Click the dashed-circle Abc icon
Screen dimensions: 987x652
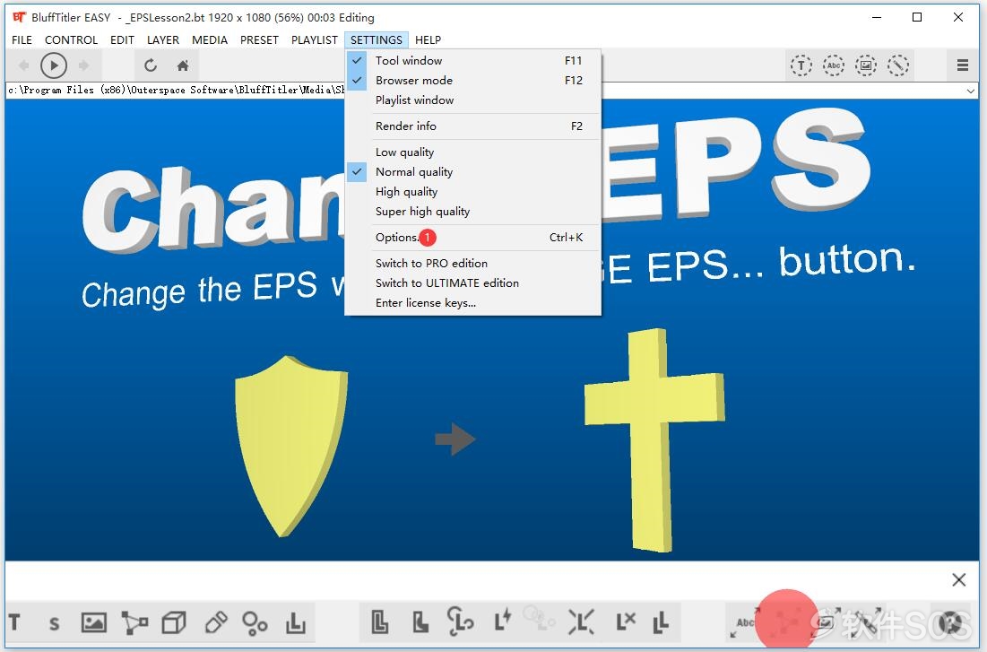tap(834, 65)
